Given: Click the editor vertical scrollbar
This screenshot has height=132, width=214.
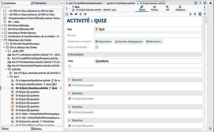Looking at the screenshot, I should pos(203,34).
